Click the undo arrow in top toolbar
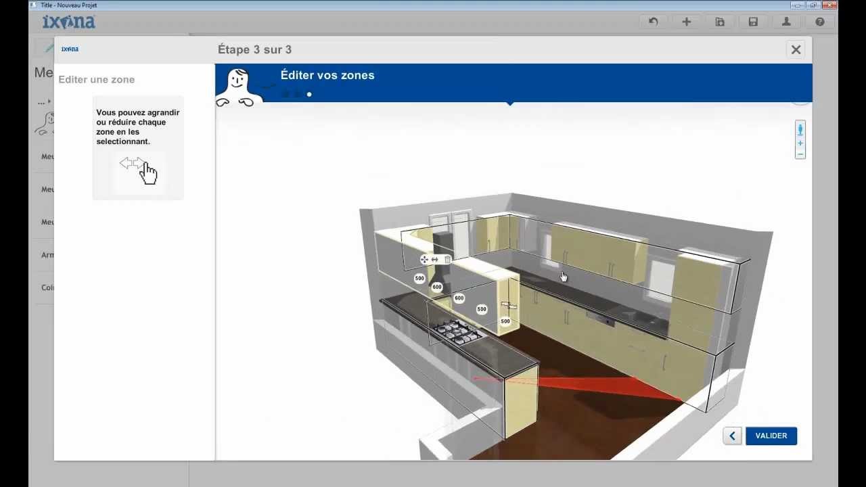The image size is (866, 487). pos(653,22)
